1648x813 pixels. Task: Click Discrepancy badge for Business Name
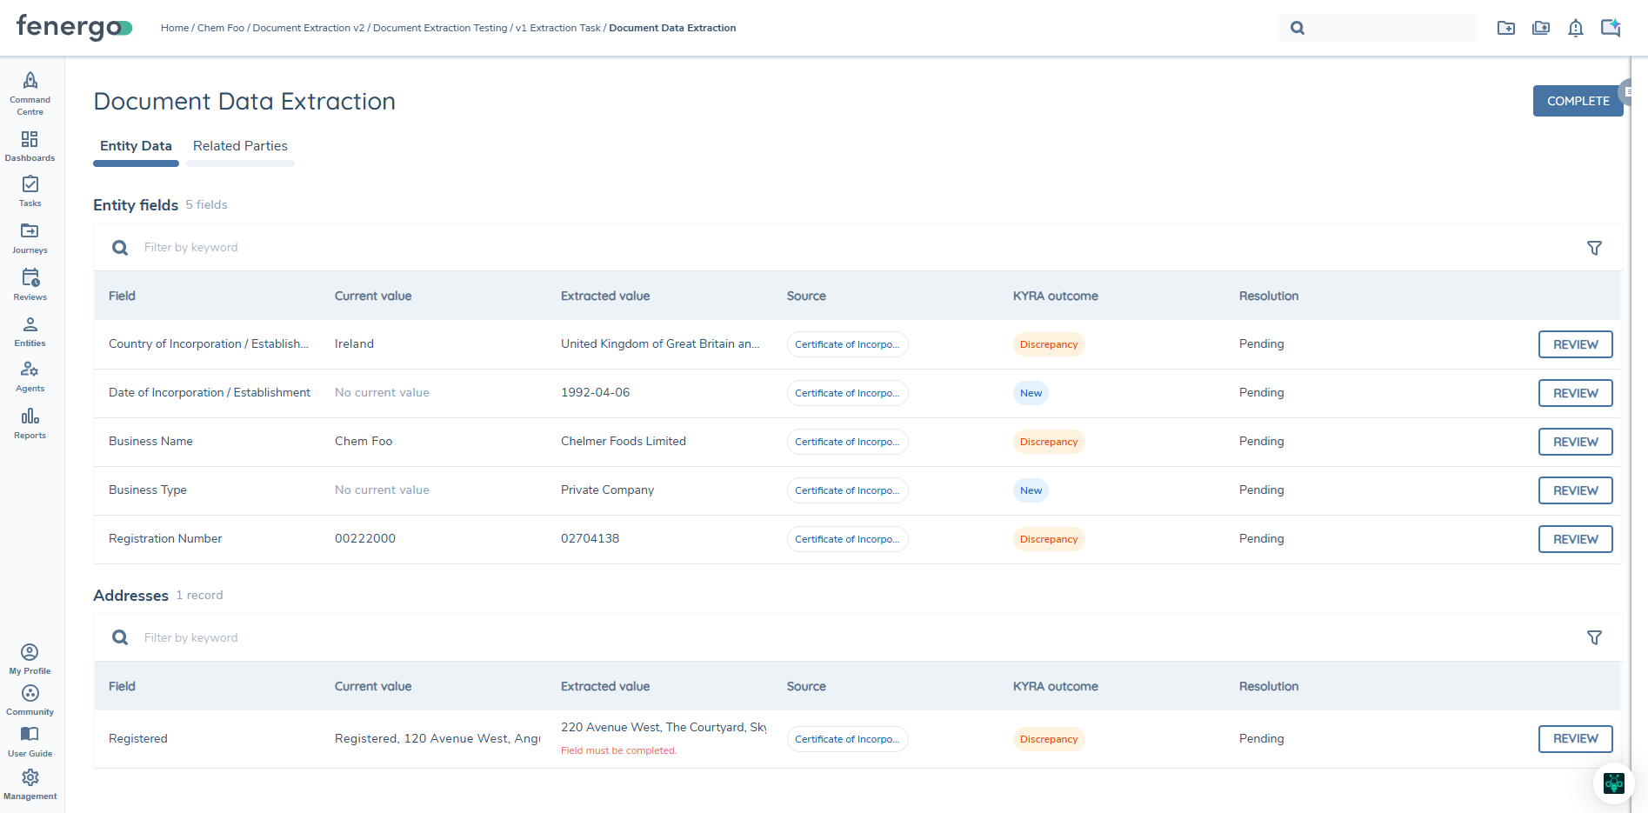1049,442
